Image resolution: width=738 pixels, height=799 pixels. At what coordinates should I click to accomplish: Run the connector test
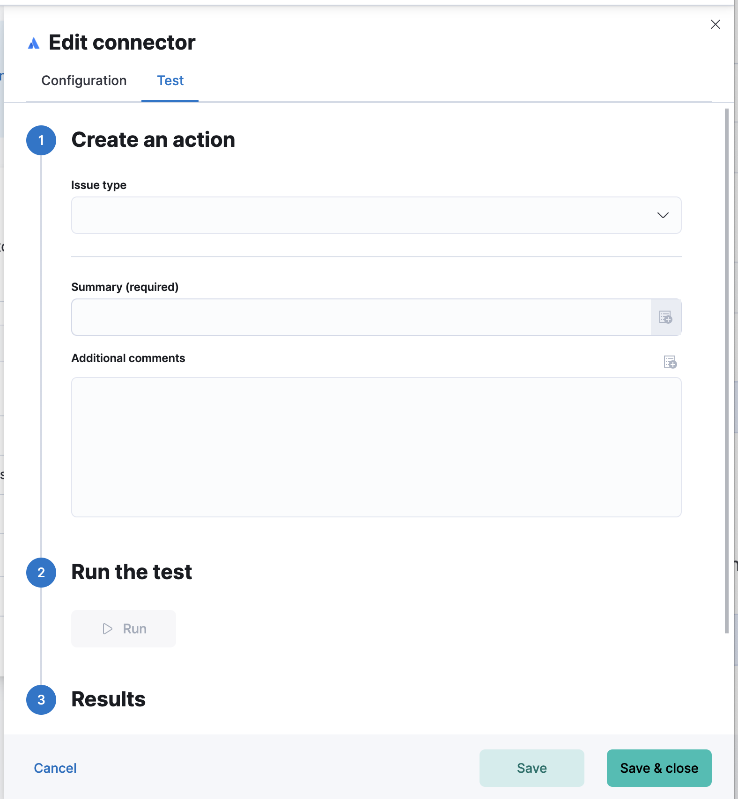124,628
